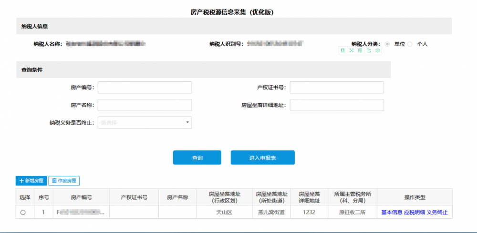This screenshot has height=233, width=477.
Task: Click into the 房产名称 text box
Action: pos(145,105)
